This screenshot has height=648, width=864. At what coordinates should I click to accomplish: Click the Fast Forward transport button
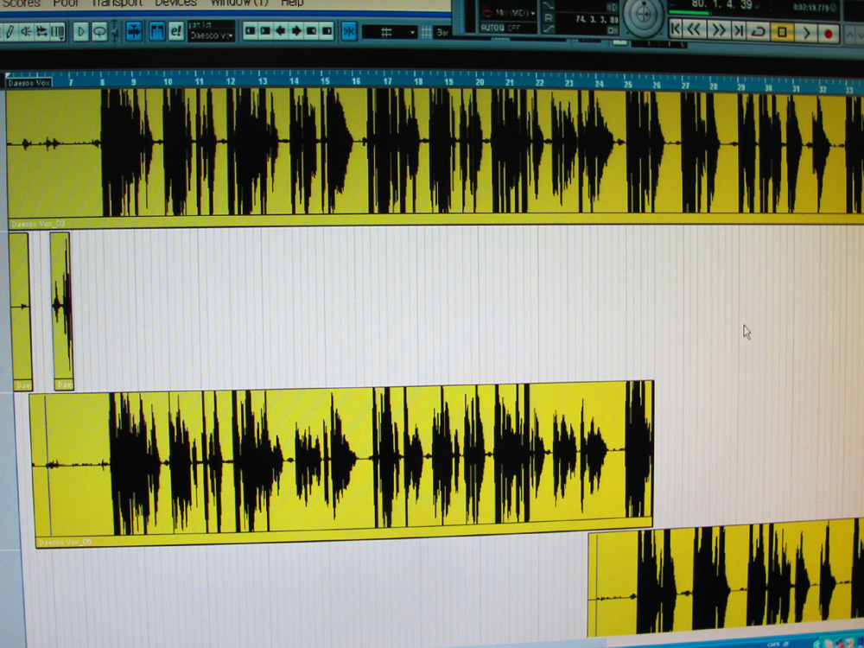(x=719, y=30)
